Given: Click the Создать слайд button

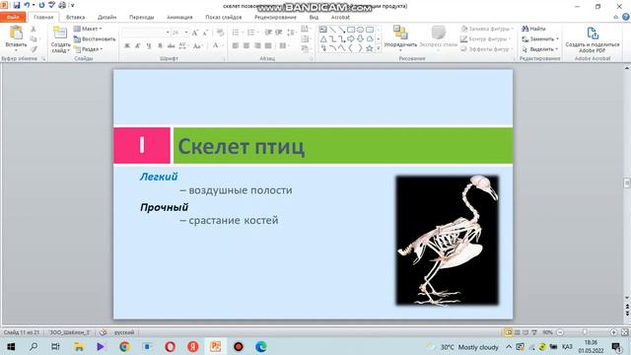Looking at the screenshot, I should point(60,39).
